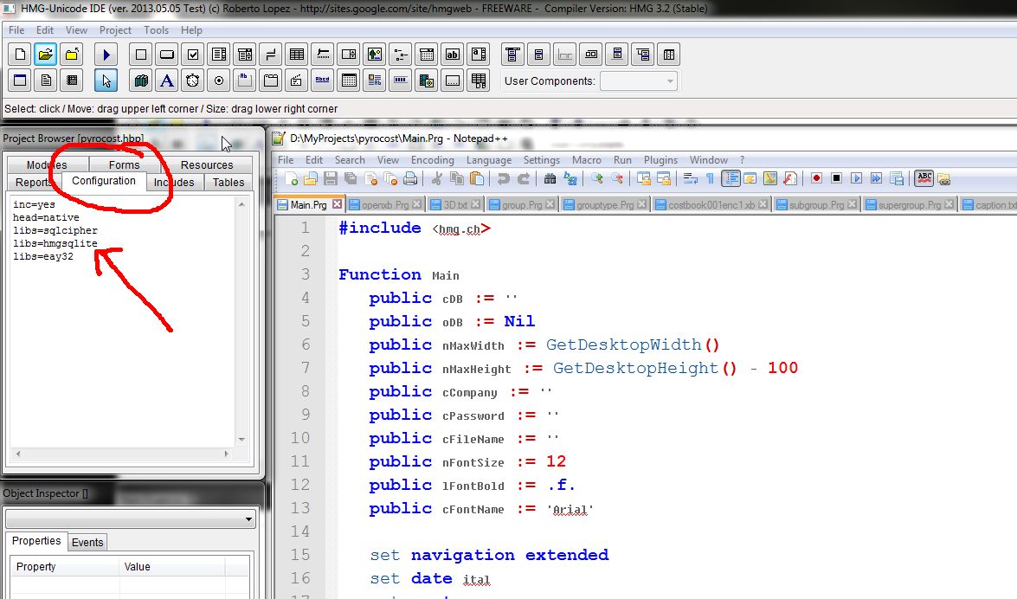Switch to the Tables tab
This screenshot has width=1017, height=599.
(x=229, y=183)
